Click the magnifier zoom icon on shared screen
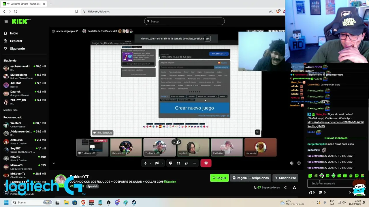The image size is (369, 207). pyautogui.click(x=257, y=132)
